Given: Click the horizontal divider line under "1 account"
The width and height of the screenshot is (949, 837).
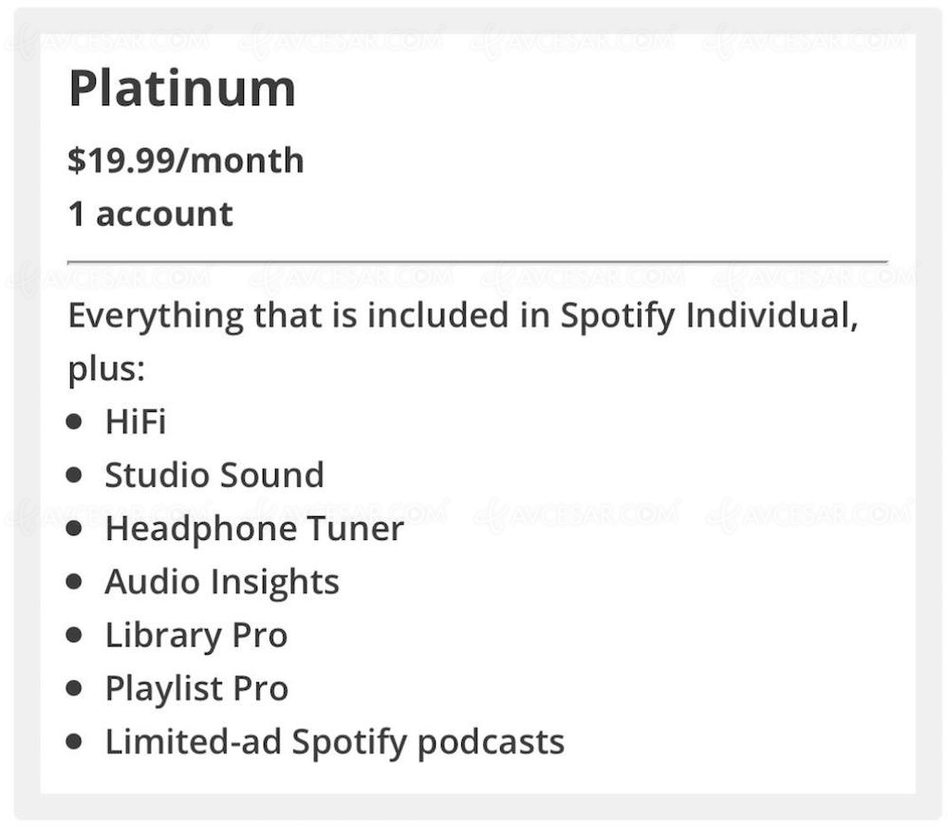Looking at the screenshot, I should point(477,259).
